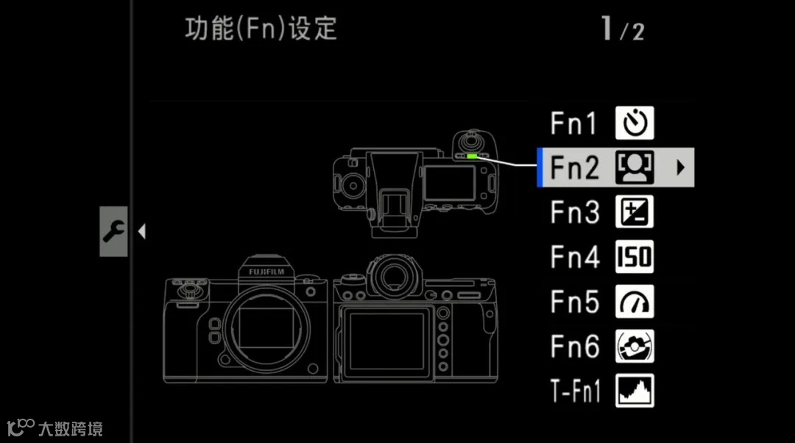
Task: Select the Fn1 self-timer icon
Action: 635,123
